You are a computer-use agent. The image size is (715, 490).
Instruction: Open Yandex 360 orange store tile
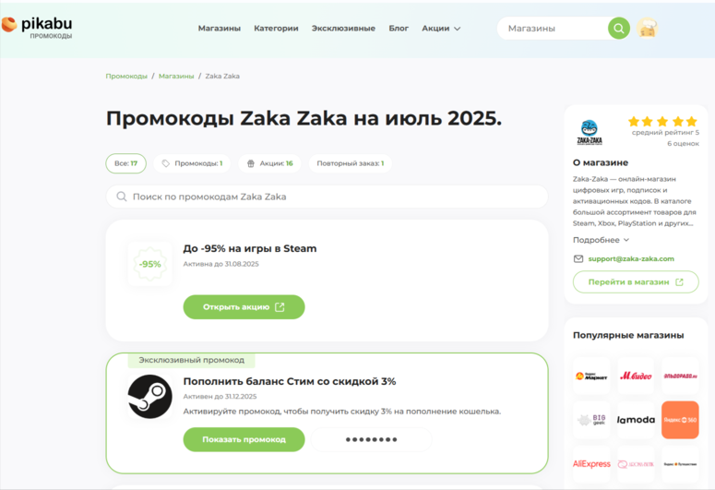(680, 420)
